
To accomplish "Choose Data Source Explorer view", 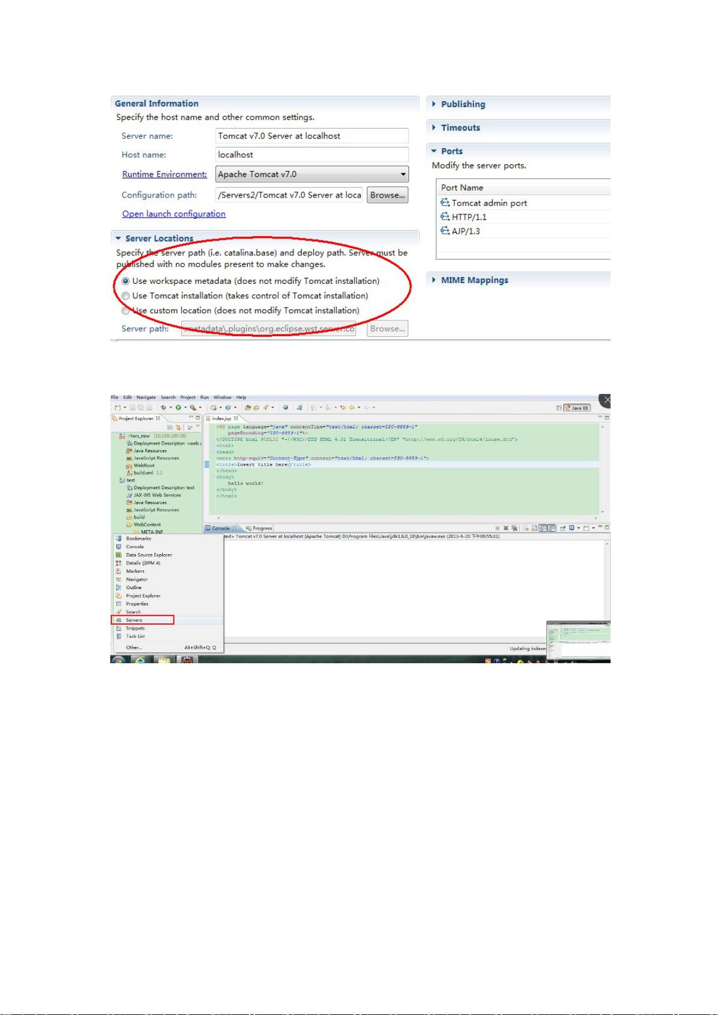I will 169,555.
